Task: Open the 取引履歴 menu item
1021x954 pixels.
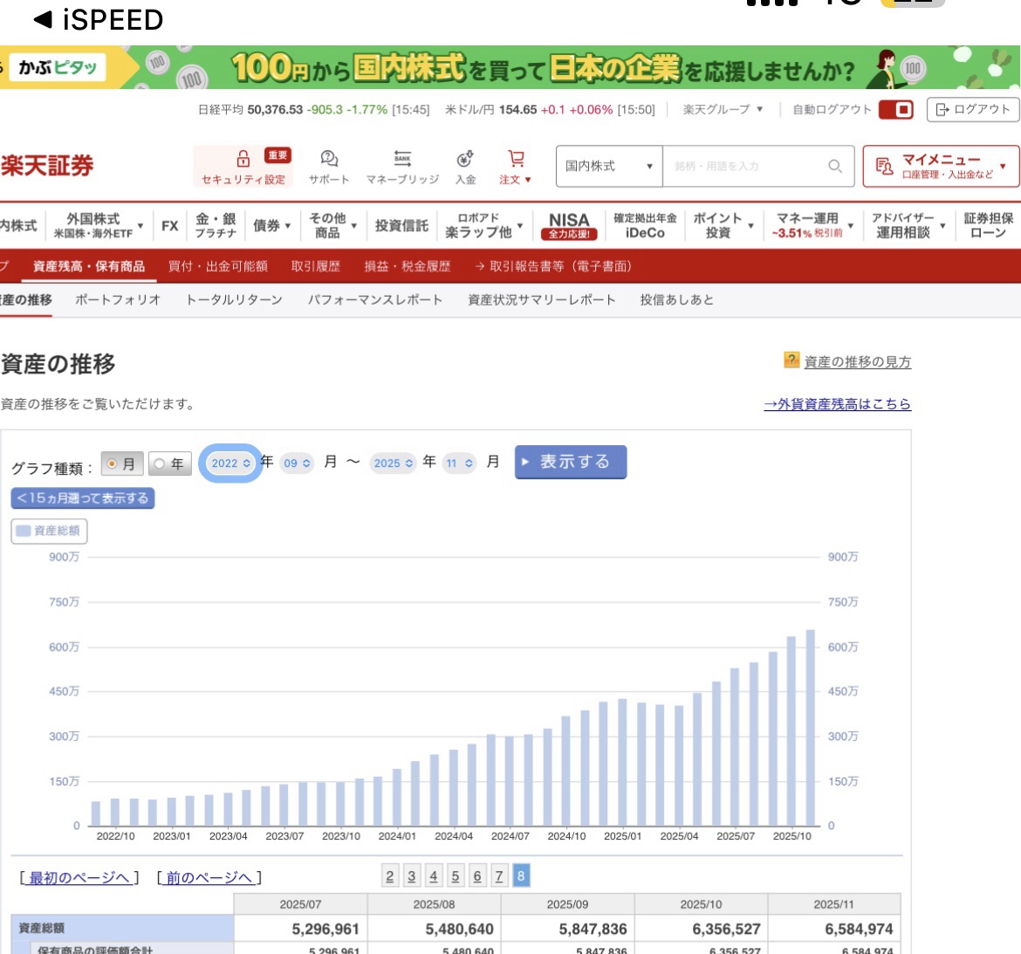Action: tap(315, 266)
